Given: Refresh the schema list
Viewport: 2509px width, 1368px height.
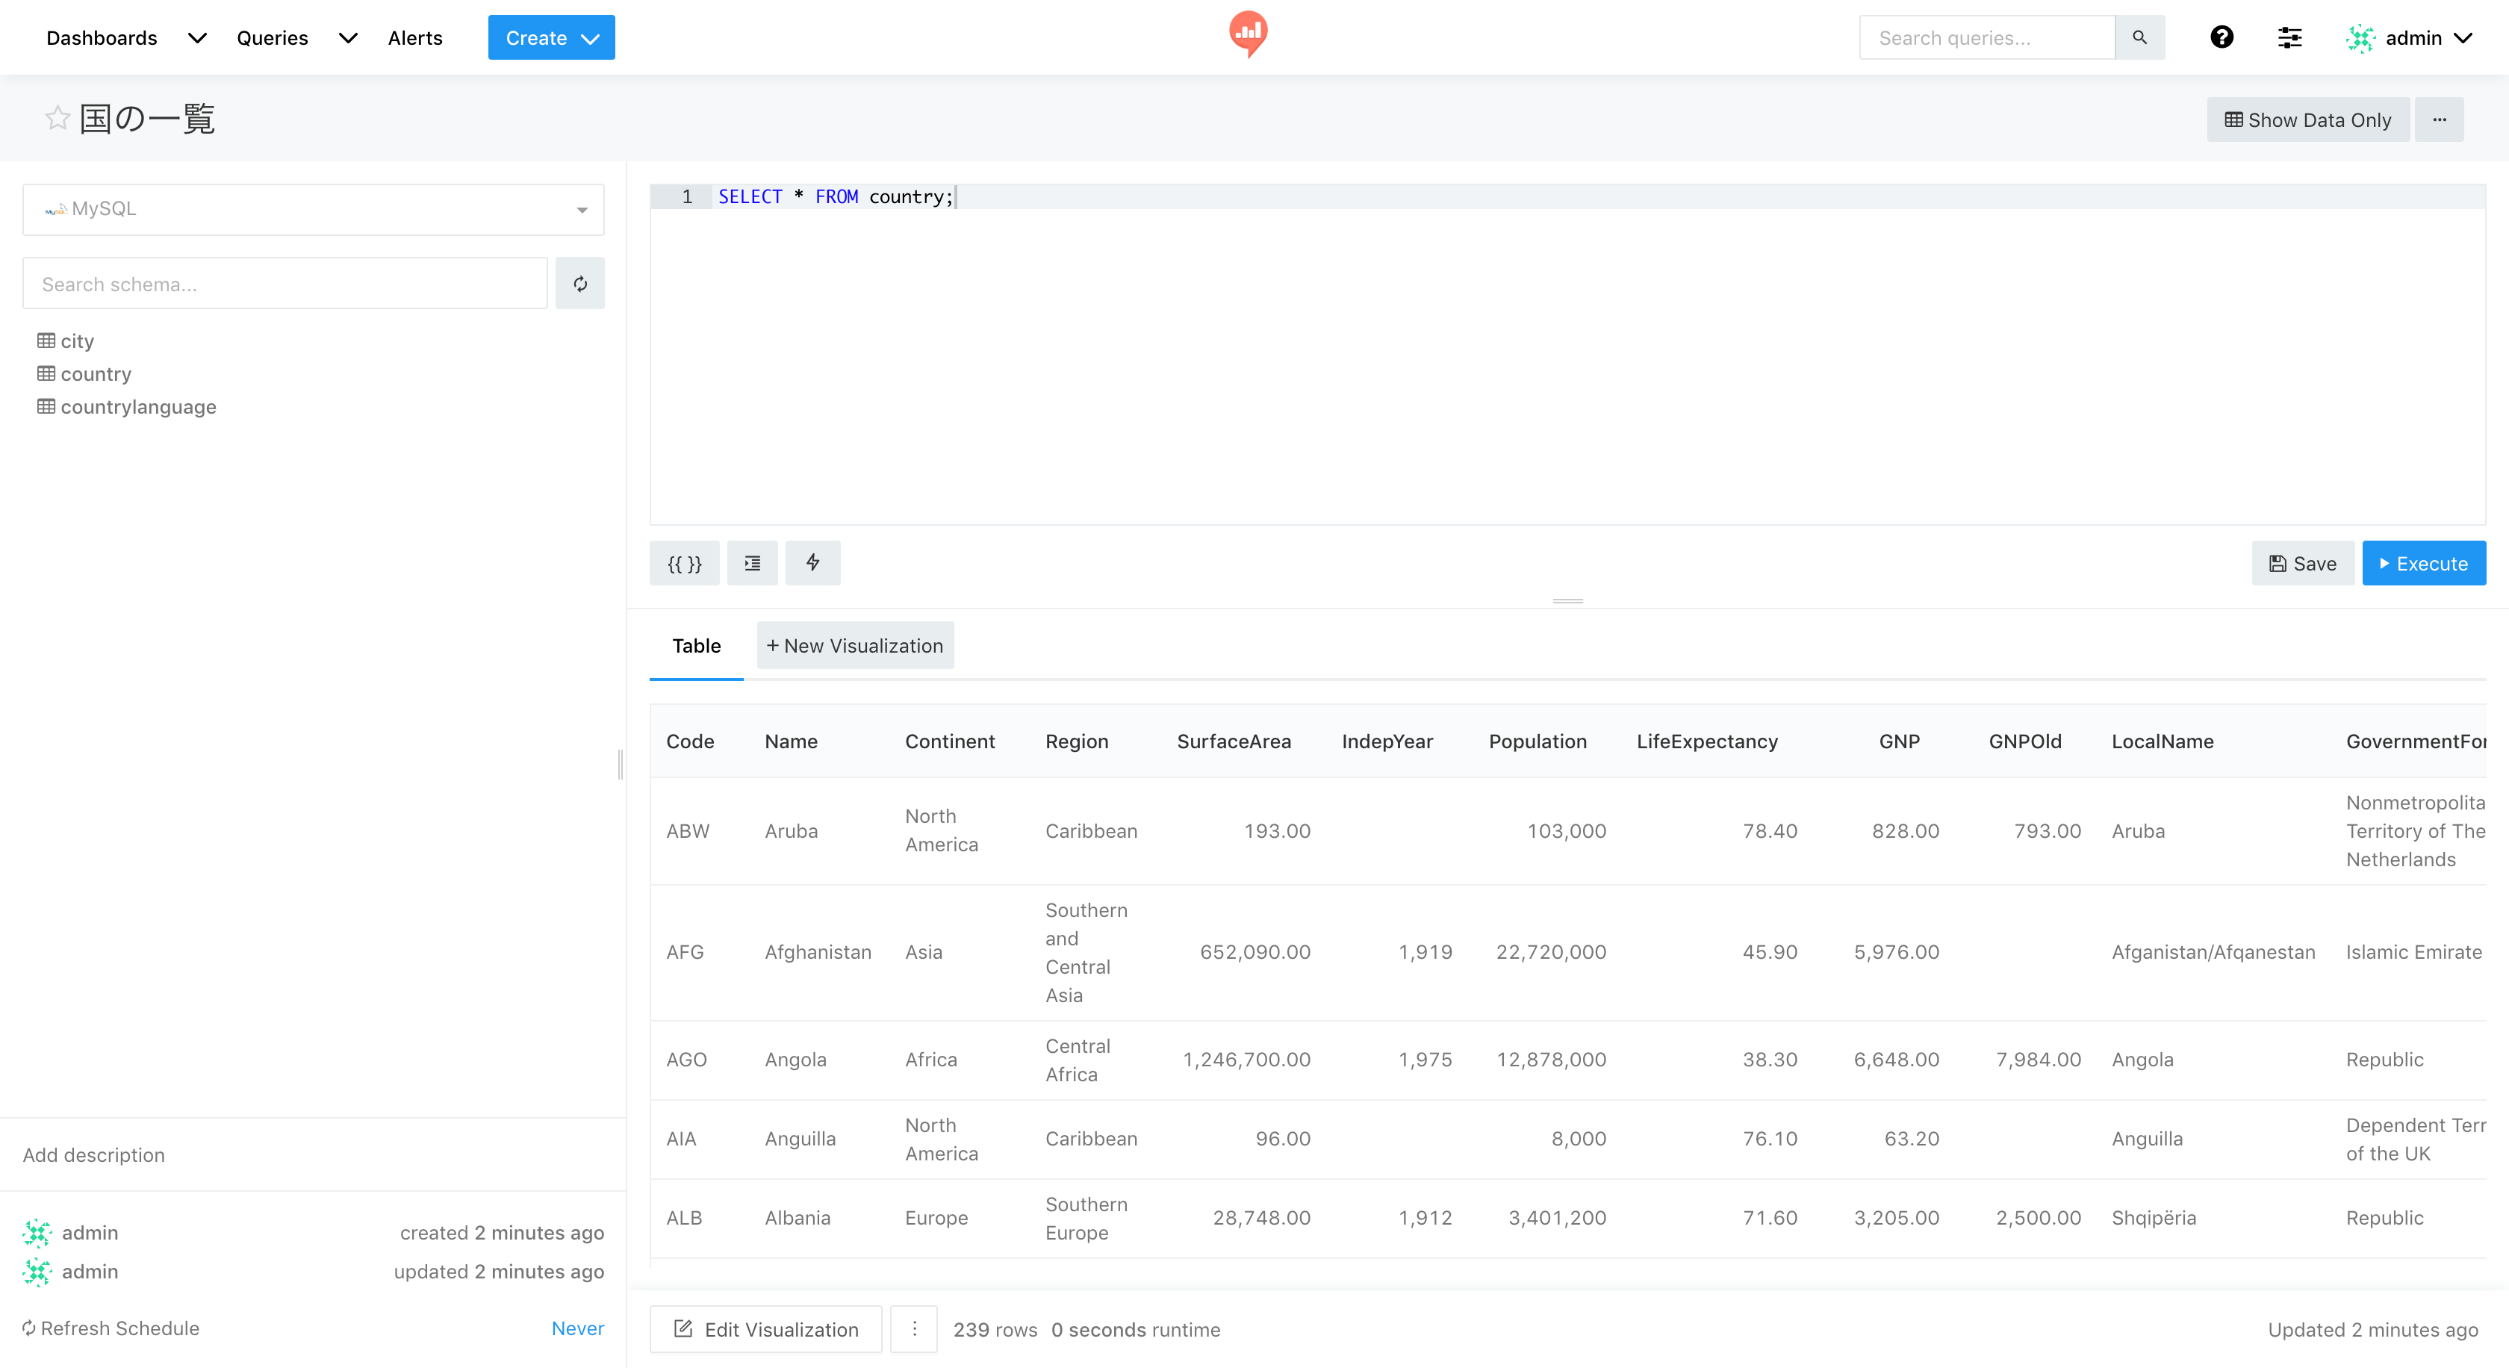Looking at the screenshot, I should (579, 283).
